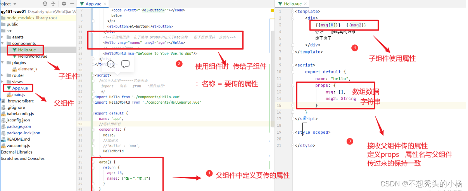
Task: Click JSON icon of package.json
Action: point(3,126)
